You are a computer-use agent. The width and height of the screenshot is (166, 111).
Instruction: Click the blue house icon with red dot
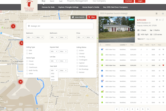pos(102,49)
